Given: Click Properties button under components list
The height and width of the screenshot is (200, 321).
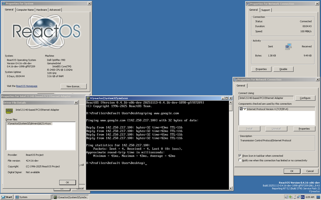Looking at the screenshot, I should pos(304,129).
